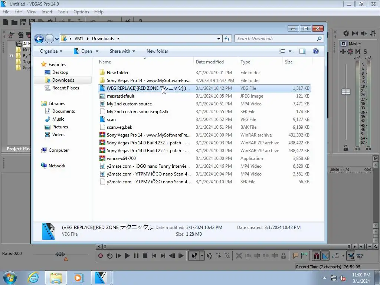The image size is (380, 285).
Task: Toggle Loop Playback in transport bar
Action: tap(109, 256)
